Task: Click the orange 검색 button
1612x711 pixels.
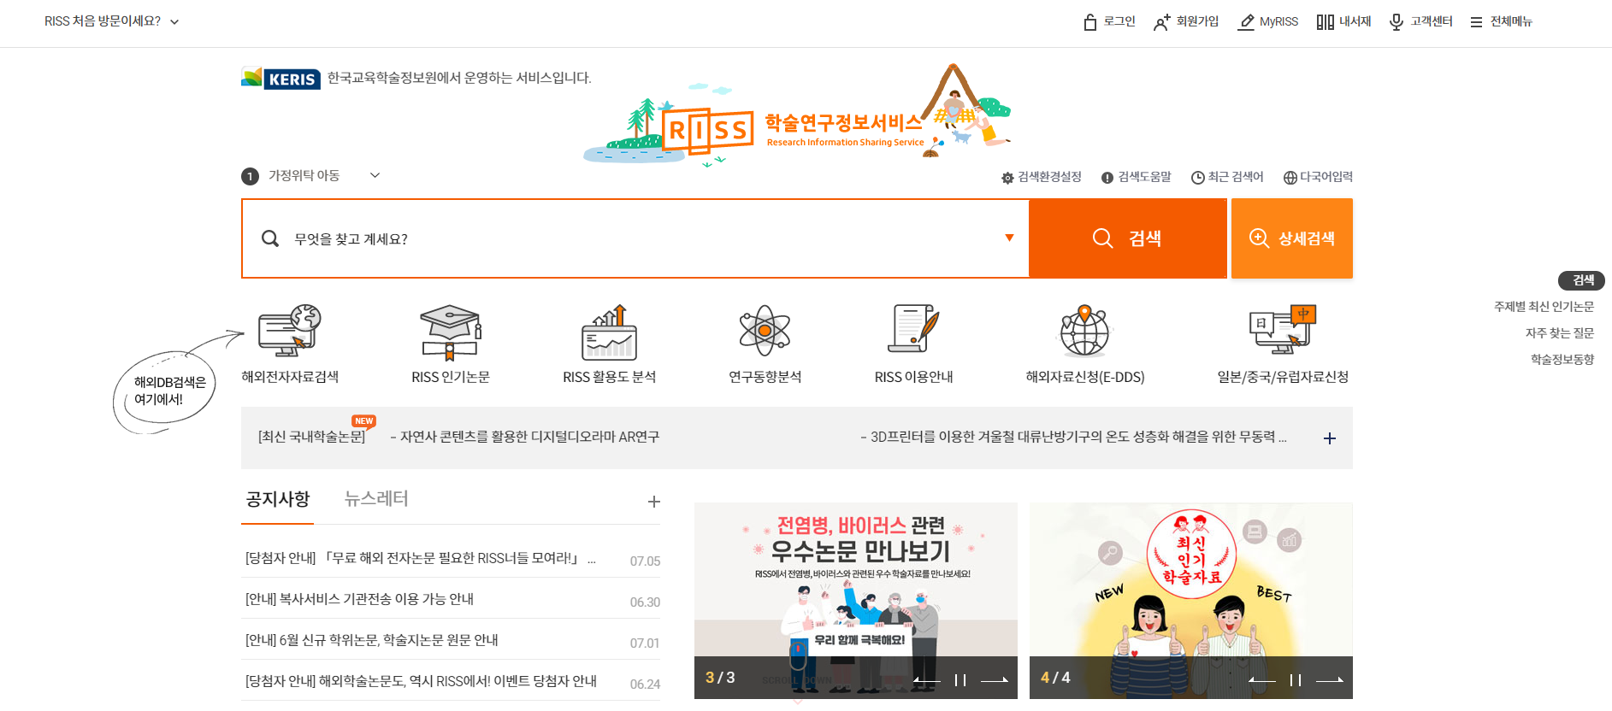Action: [x=1128, y=238]
